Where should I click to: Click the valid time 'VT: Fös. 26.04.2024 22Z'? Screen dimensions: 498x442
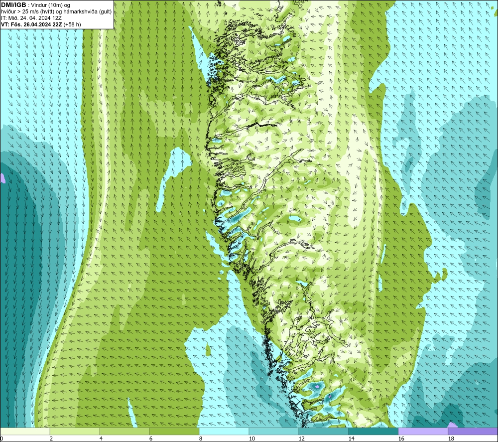click(x=32, y=24)
